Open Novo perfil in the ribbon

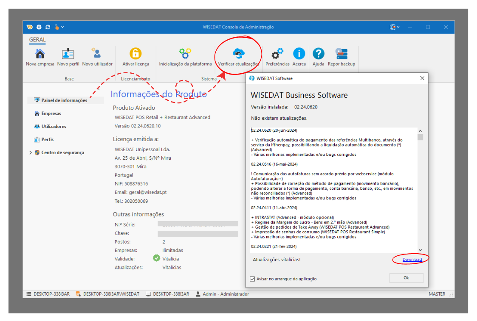(x=68, y=54)
